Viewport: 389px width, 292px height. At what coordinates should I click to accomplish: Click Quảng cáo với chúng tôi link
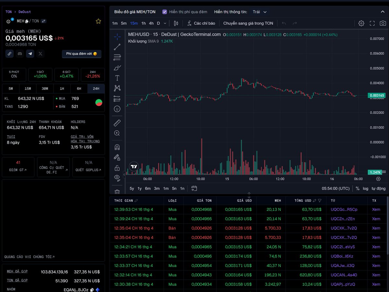pos(29,257)
